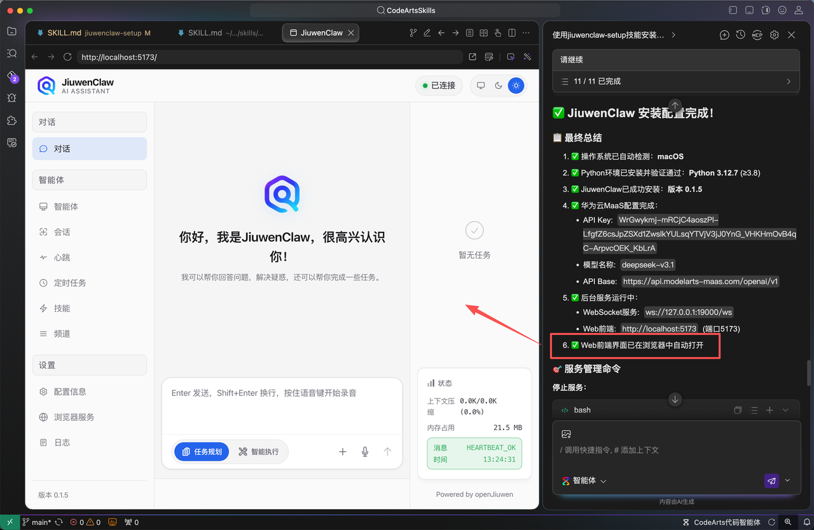Open the 智能体 mode dropdown in chat input
Screen dimensions: 814x530
pos(584,481)
